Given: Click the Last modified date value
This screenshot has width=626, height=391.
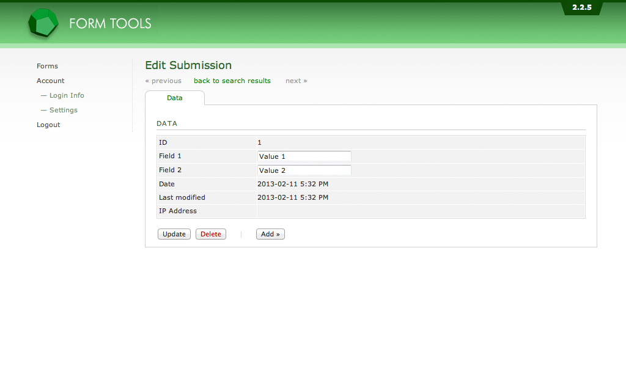Looking at the screenshot, I should [x=293, y=197].
